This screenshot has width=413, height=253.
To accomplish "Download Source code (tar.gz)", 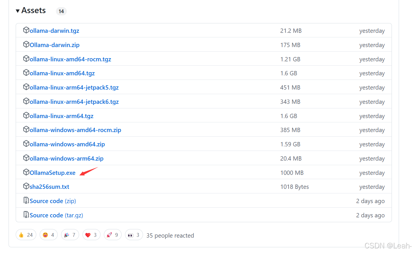I will (57, 215).
